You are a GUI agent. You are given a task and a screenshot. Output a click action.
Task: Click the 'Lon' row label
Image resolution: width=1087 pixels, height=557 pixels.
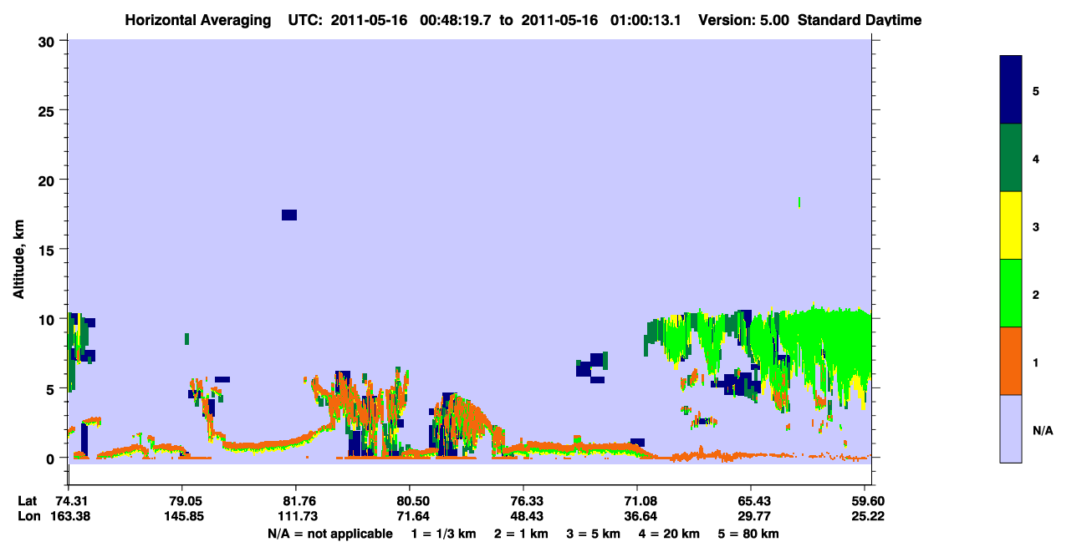coord(28,516)
